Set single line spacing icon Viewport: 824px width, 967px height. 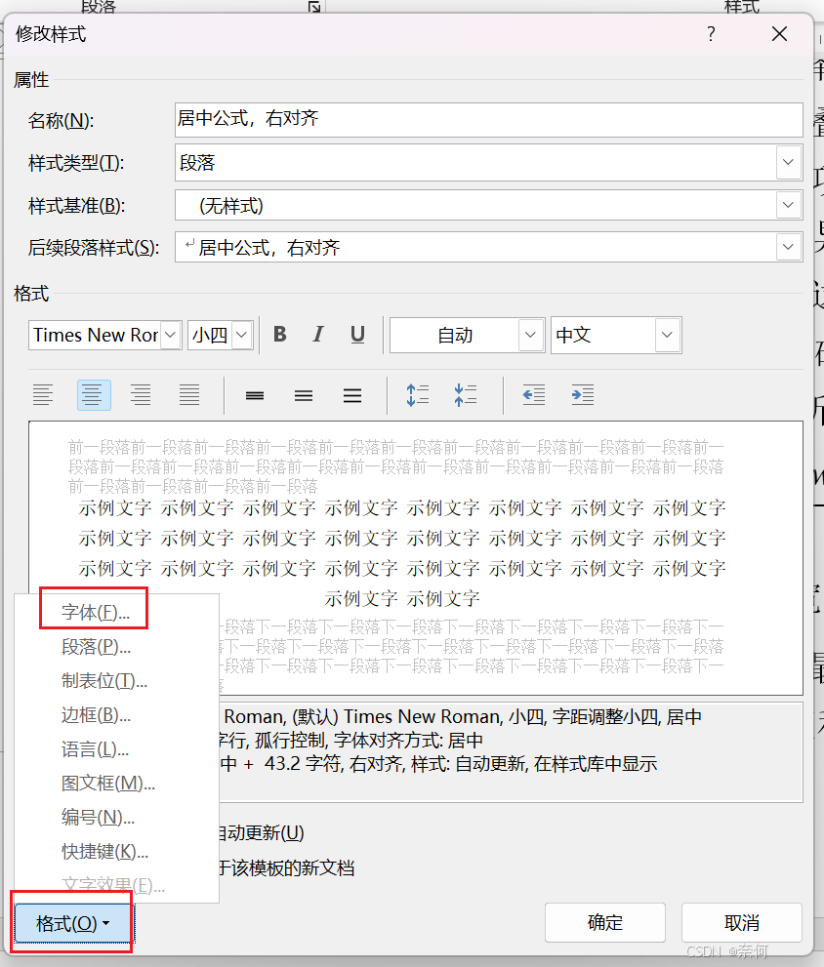(x=254, y=395)
